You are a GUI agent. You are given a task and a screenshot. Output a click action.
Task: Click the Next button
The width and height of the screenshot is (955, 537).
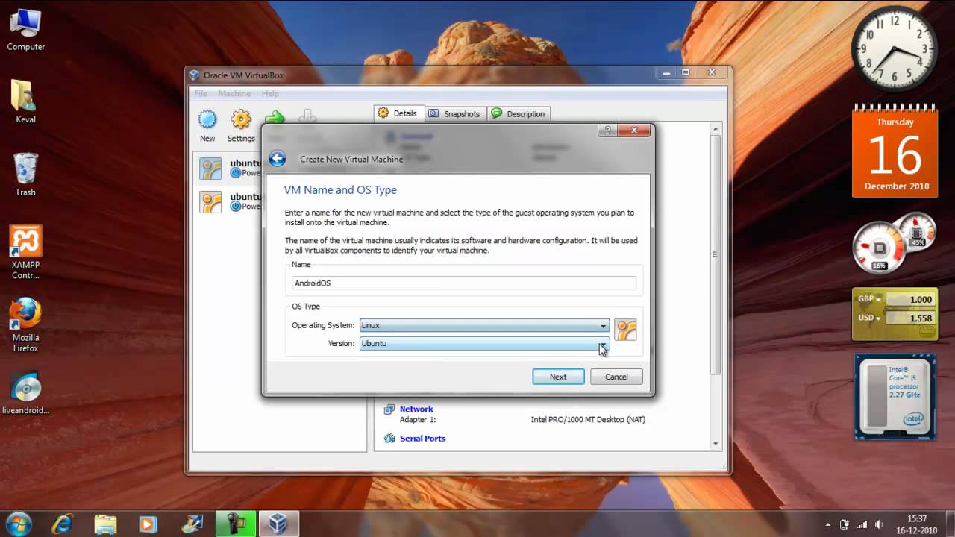tap(558, 377)
